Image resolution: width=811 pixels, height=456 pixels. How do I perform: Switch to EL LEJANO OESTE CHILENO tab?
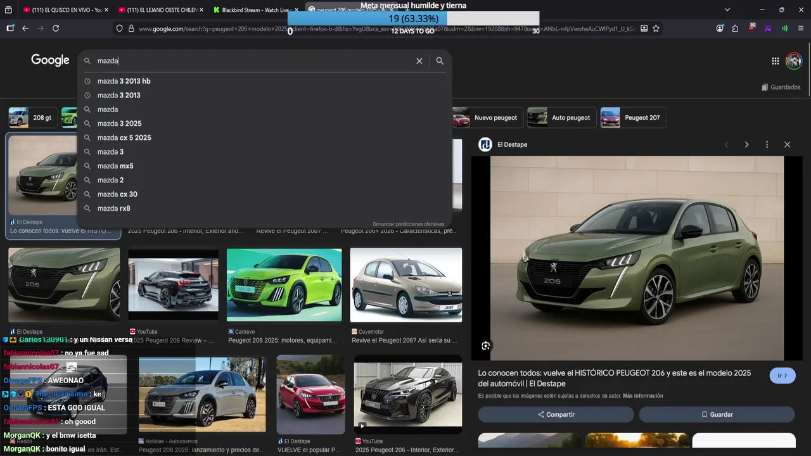coord(160,10)
